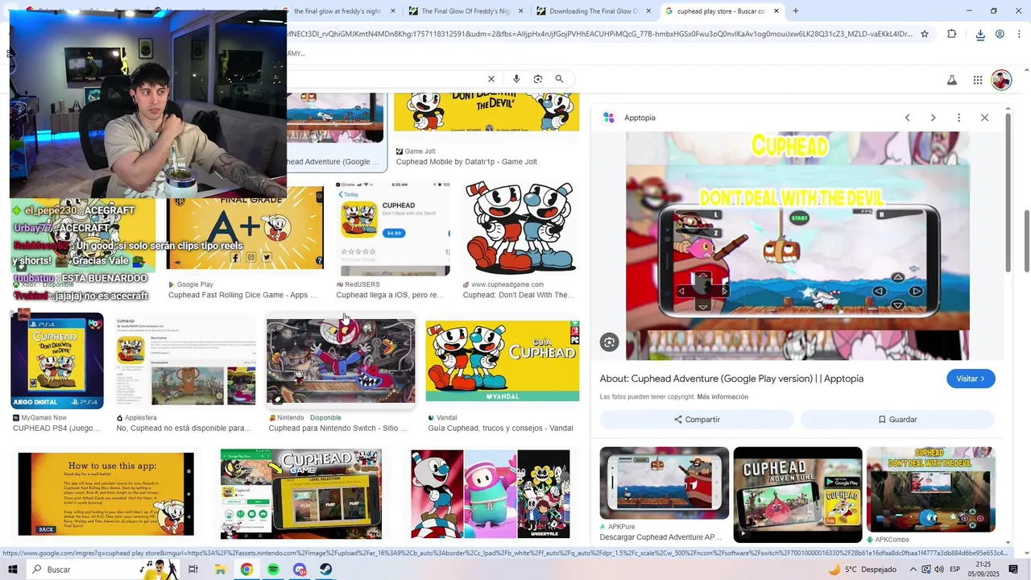Open the Google account avatar
Screen dimensions: 1031x580
click(1001, 80)
